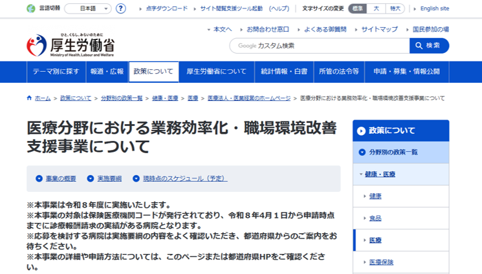Focus the Google カスタム検索 field
The image size is (482, 274).
pos(320,46)
